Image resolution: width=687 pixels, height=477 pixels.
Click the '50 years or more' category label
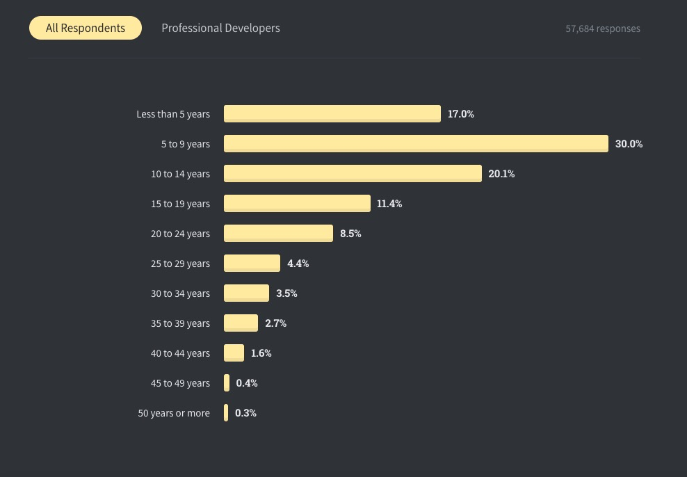(x=174, y=413)
